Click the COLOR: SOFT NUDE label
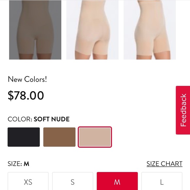The height and width of the screenshot is (190, 190). coord(39,119)
